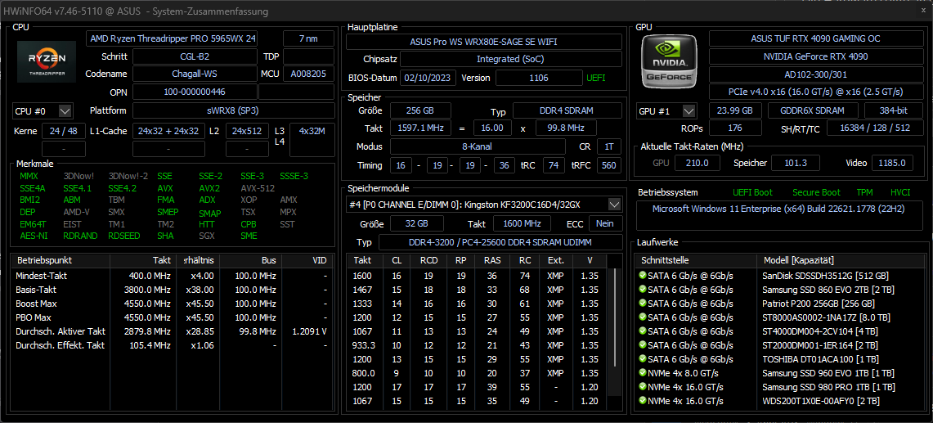Click status icon beside Patriot P200 256GB
Image resolution: width=933 pixels, height=423 pixels.
[642, 304]
